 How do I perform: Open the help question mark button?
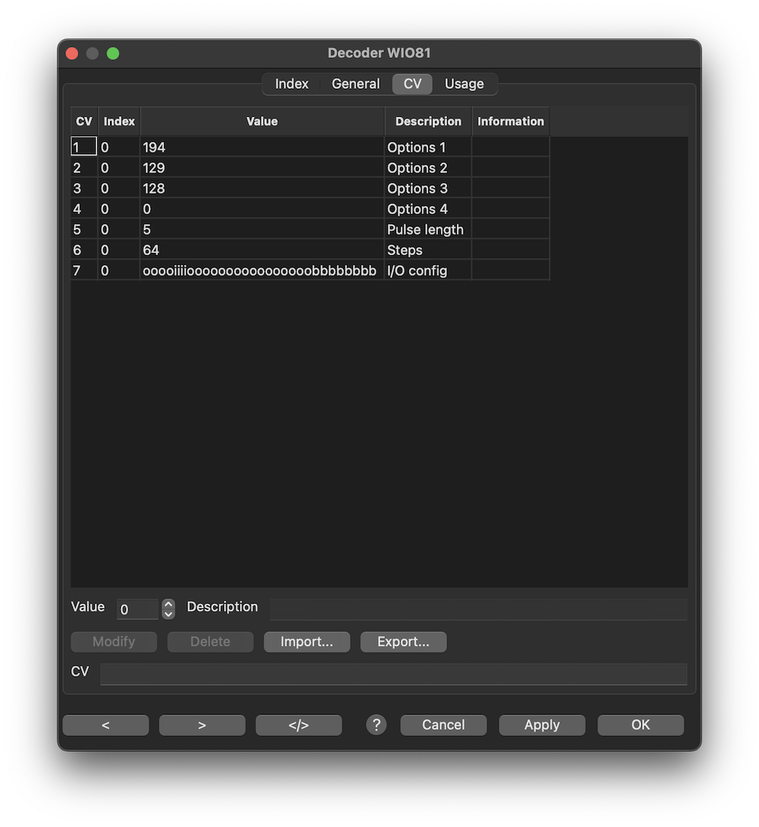coord(376,725)
